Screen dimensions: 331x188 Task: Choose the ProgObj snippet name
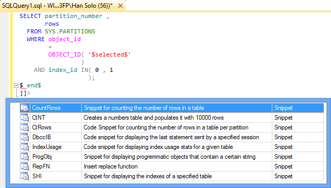(42, 157)
